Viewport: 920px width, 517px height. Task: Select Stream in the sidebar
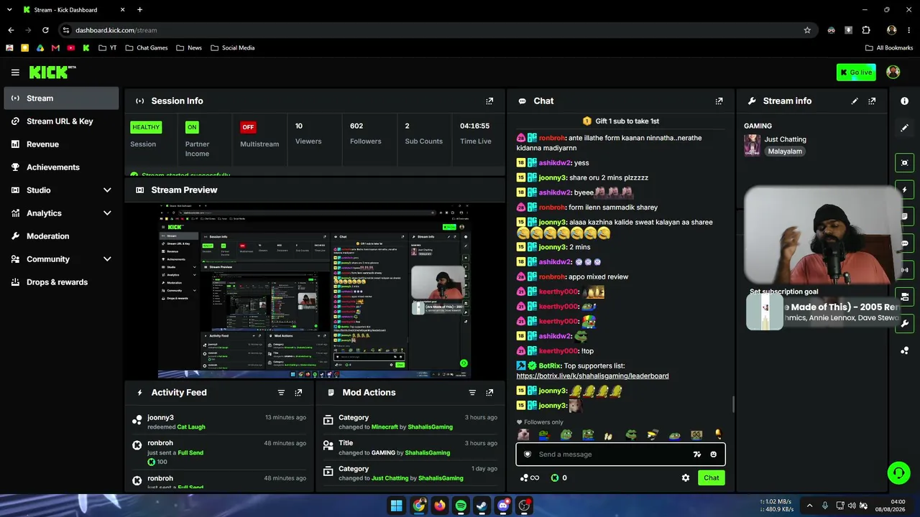click(x=61, y=98)
